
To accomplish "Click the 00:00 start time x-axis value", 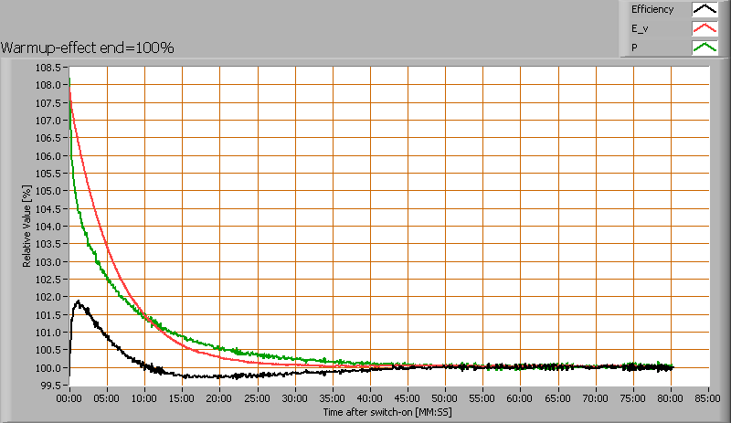I will [69, 398].
